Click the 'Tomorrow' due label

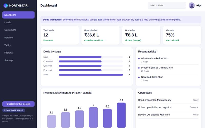(x=194, y=107)
